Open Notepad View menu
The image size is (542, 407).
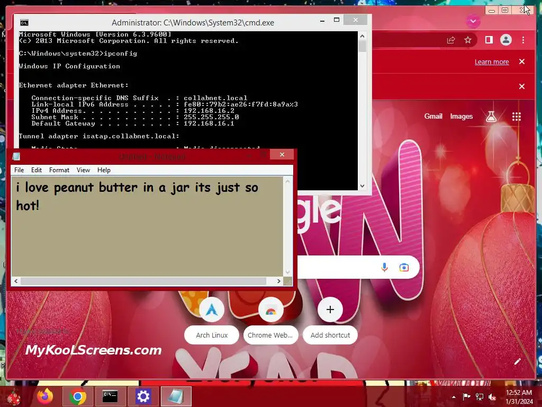[x=83, y=170]
